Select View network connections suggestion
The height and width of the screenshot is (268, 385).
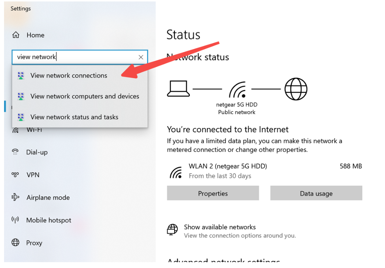coord(80,75)
